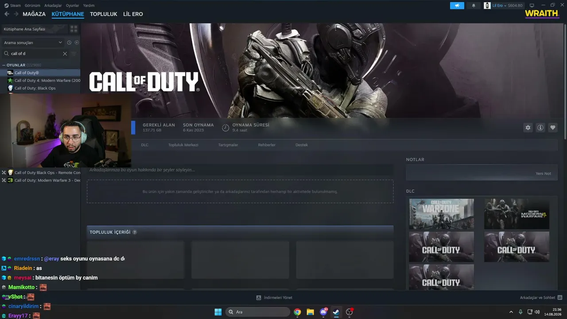Screen dimensions: 567x319
Task: Go forward with the right arrow
Action: 16,14
